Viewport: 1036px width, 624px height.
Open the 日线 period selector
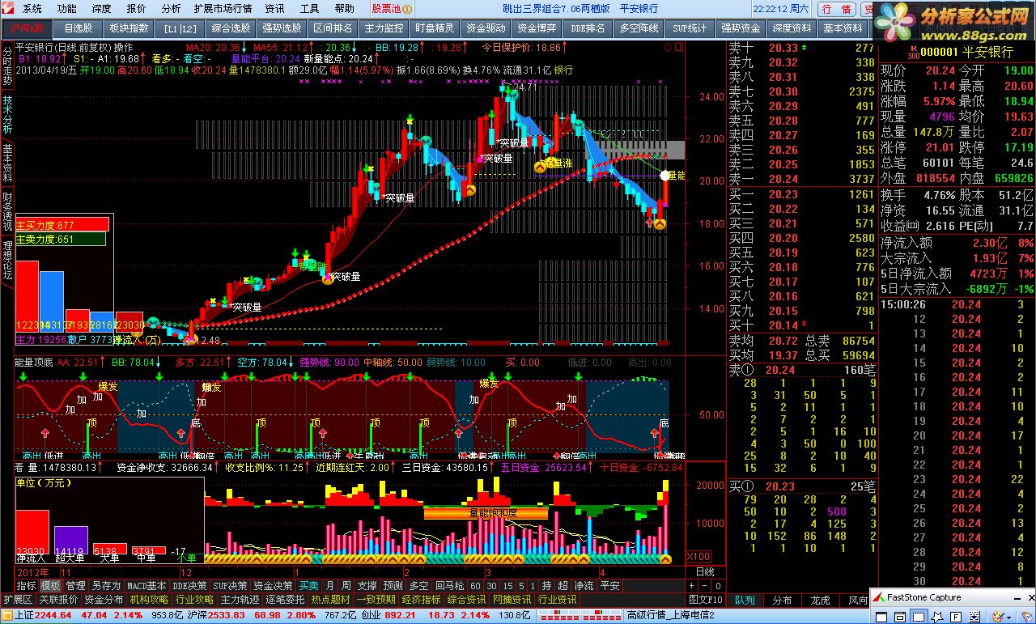705,571
